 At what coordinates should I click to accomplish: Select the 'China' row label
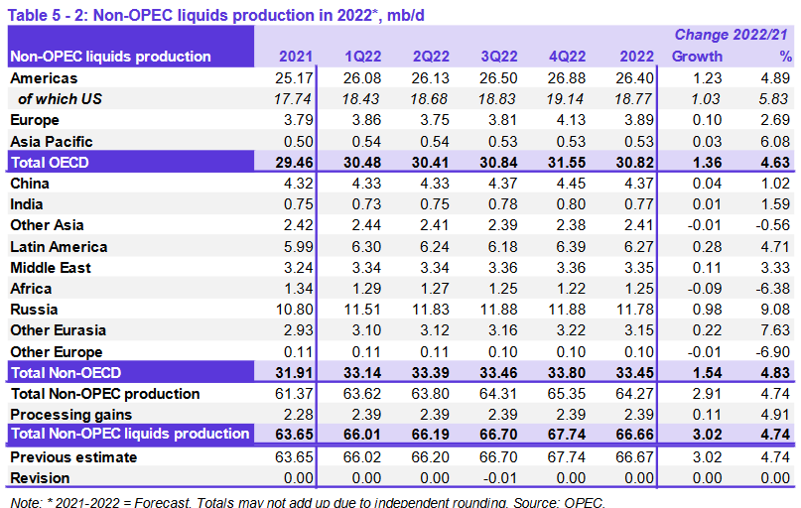(x=30, y=184)
